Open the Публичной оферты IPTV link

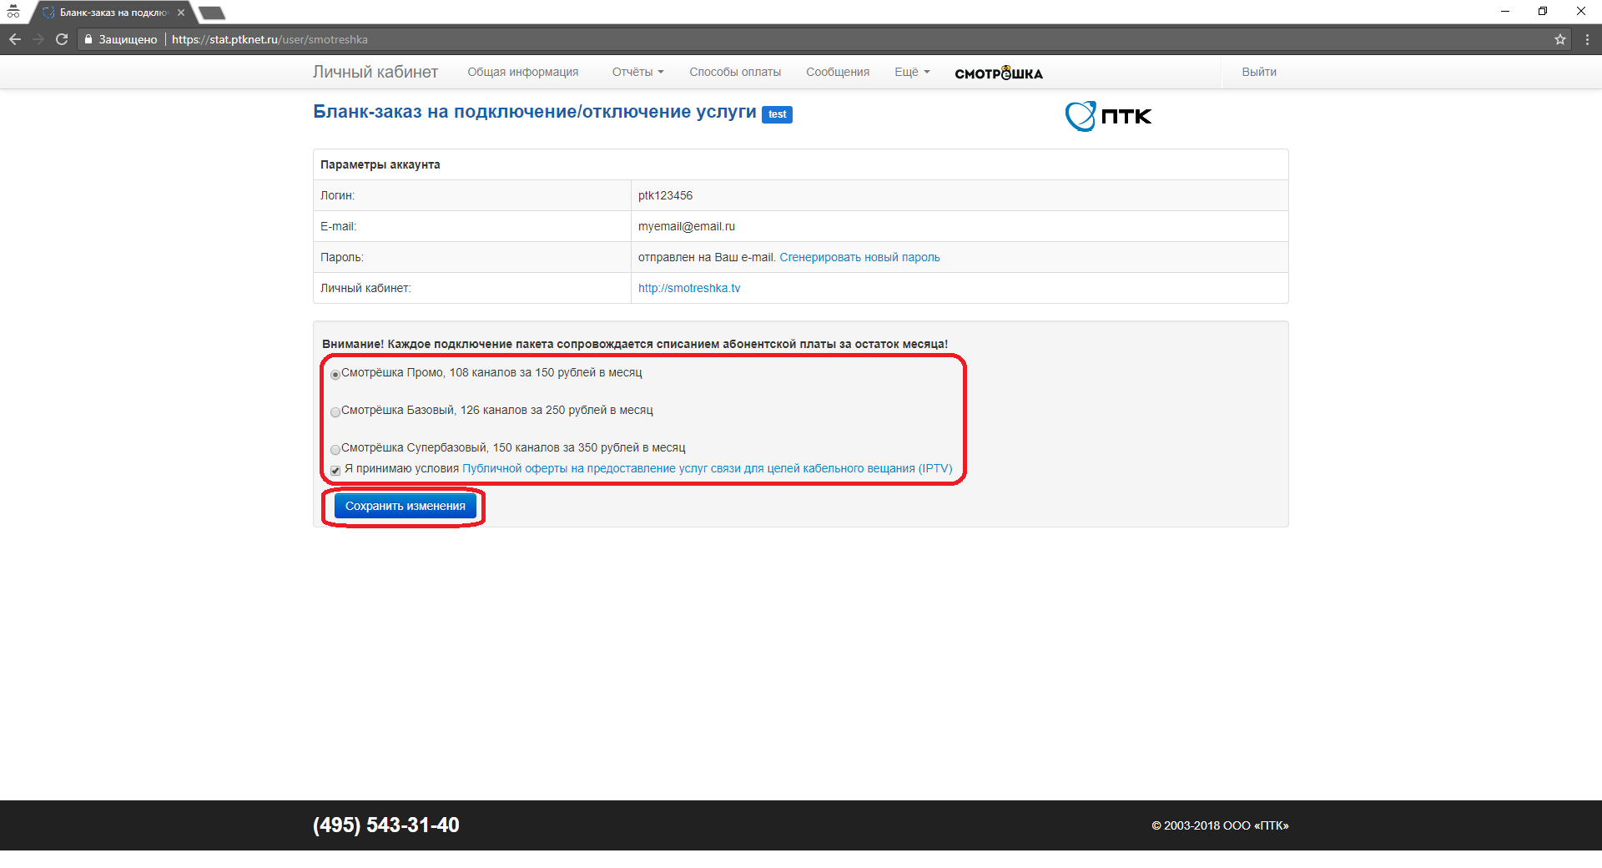tap(708, 468)
